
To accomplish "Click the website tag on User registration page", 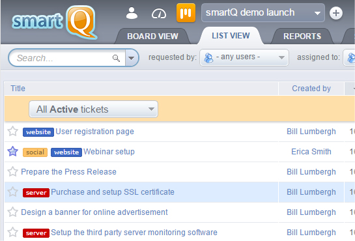I will [38, 132].
